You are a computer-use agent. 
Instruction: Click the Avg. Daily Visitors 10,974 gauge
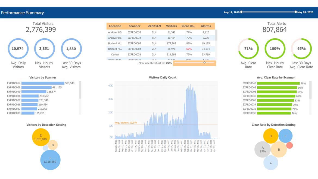[18, 49]
